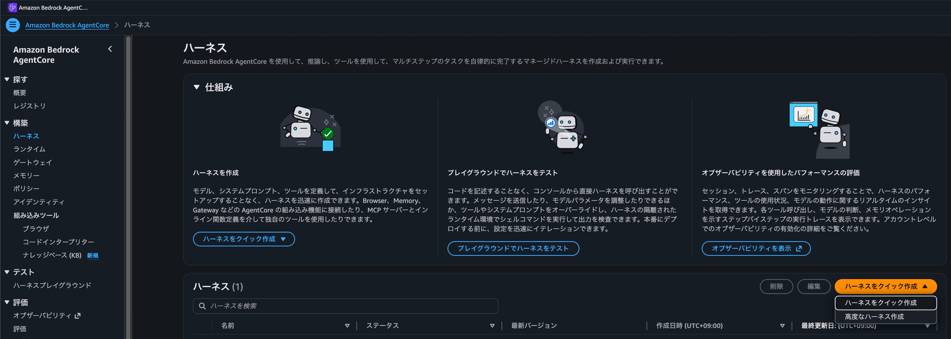Click the 編集 button
The width and height of the screenshot is (951, 339).
[x=814, y=286]
